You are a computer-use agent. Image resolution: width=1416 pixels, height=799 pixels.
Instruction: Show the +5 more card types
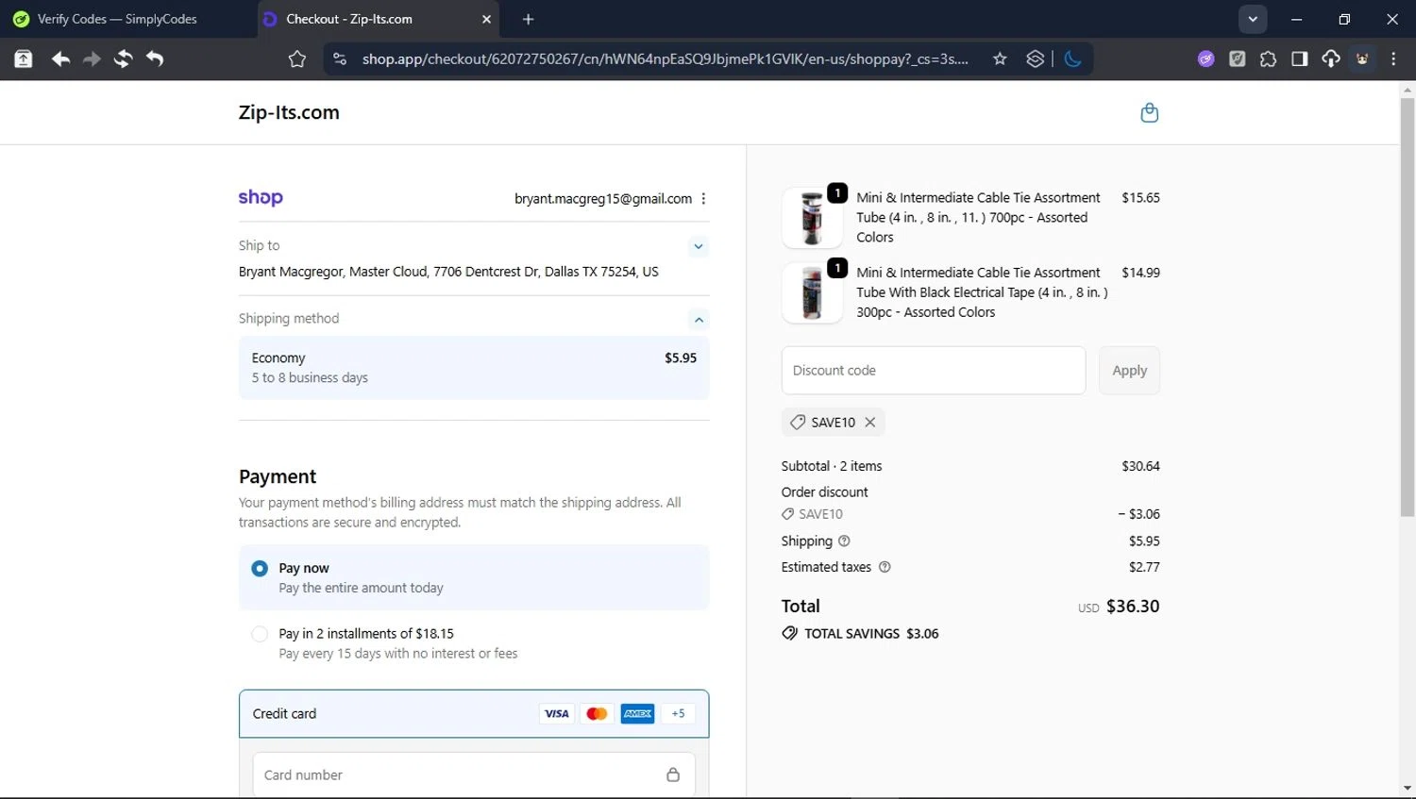pyautogui.click(x=678, y=714)
